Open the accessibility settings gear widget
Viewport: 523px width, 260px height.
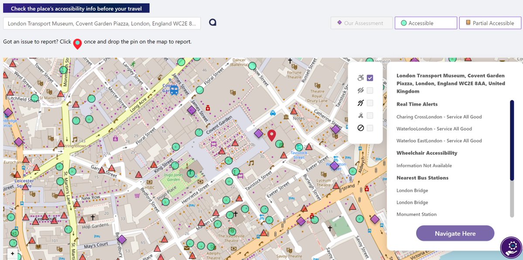point(511,247)
